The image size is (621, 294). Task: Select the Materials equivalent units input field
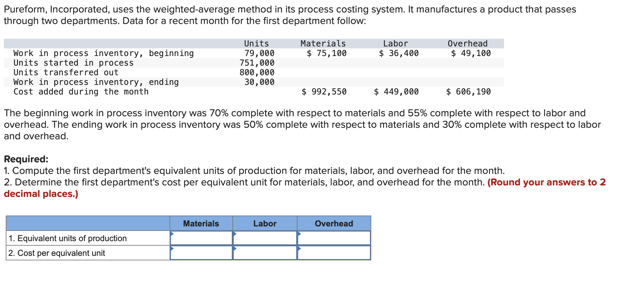pos(201,238)
